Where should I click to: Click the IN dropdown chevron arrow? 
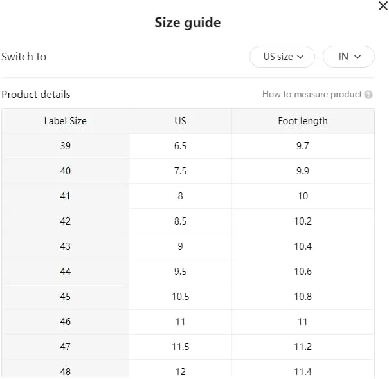click(x=357, y=57)
